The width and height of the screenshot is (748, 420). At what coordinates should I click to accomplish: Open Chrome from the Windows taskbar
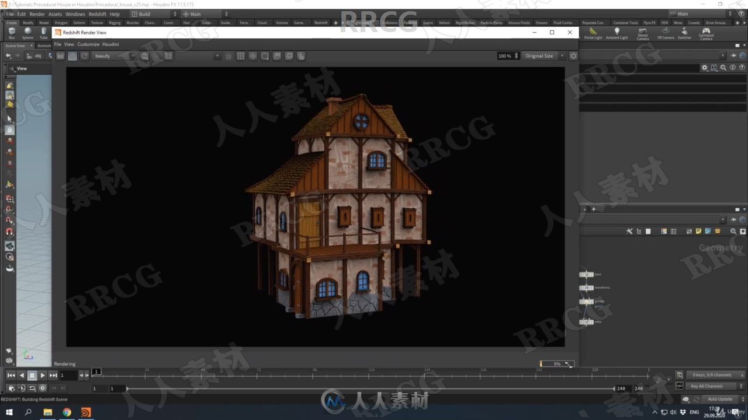tap(67, 412)
